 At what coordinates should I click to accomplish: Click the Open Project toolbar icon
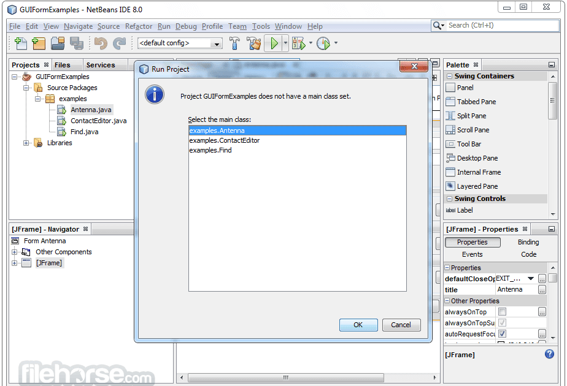(x=58, y=44)
